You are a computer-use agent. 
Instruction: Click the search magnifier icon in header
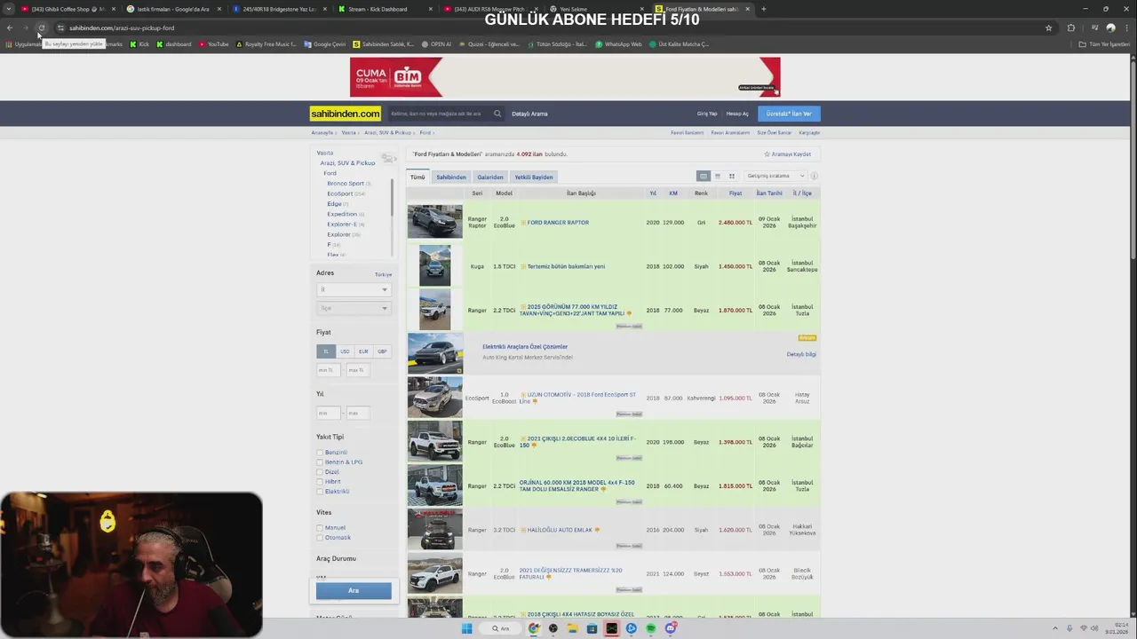[x=497, y=114]
